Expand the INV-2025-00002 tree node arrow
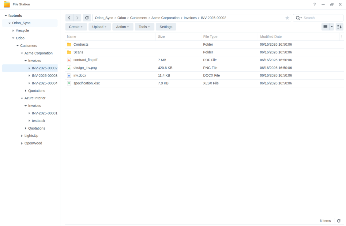This screenshot has height=226, width=346. pos(29,68)
